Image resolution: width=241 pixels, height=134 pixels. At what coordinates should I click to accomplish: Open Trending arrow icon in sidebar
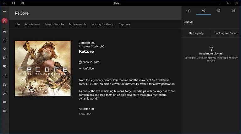[x=4, y=75]
